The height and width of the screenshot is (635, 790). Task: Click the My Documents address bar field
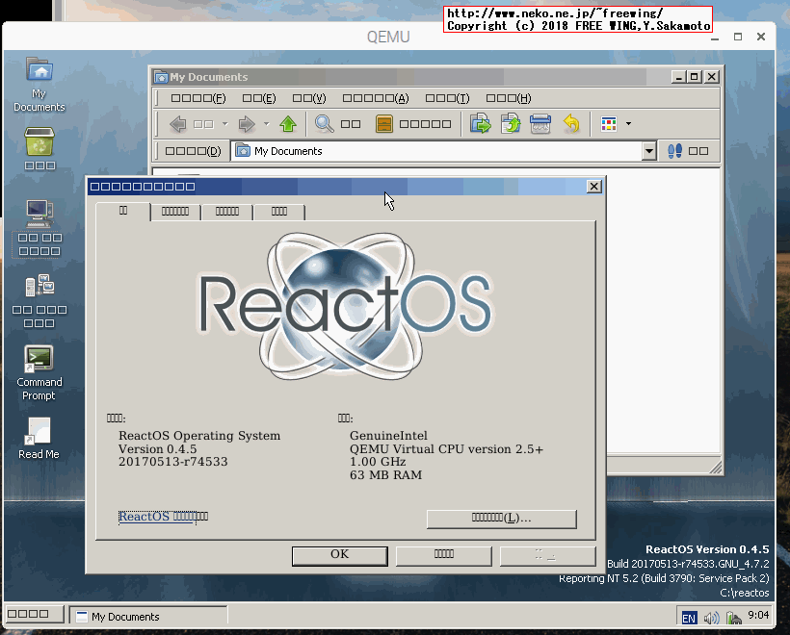pos(443,151)
